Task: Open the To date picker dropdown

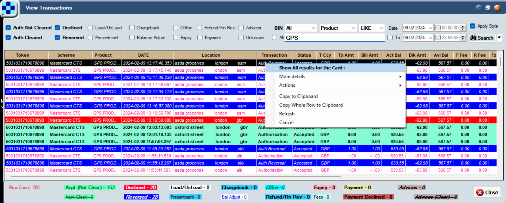Action: point(430,38)
